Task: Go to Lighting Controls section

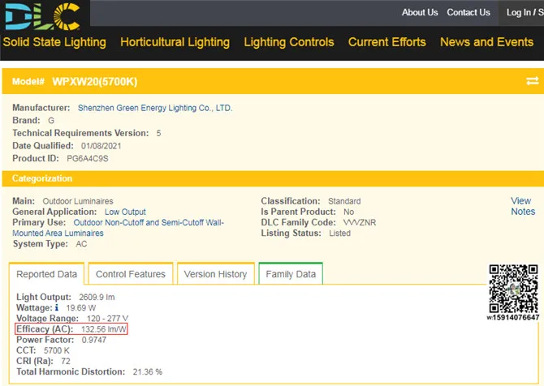Action: (x=288, y=42)
